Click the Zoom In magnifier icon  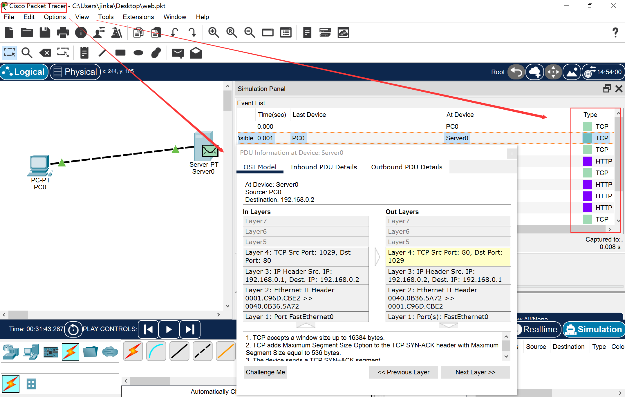click(214, 32)
